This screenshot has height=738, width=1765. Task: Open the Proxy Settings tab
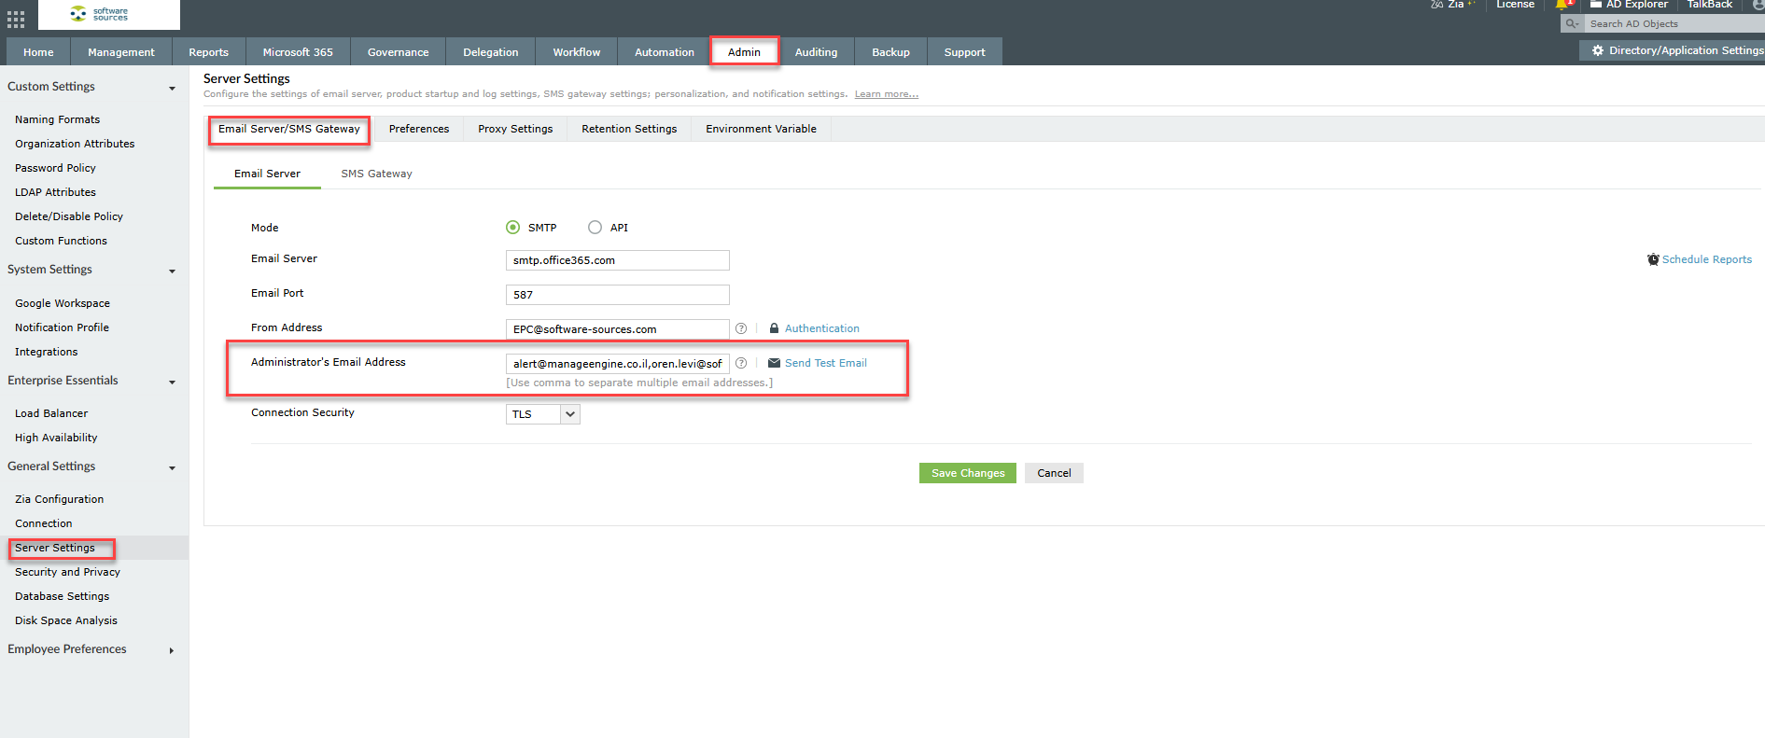pyautogui.click(x=515, y=129)
